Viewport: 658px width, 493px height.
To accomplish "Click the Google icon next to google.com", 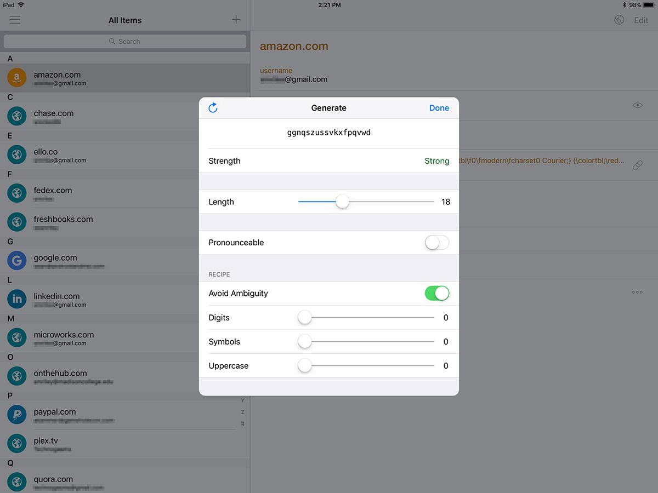I will 16,261.
